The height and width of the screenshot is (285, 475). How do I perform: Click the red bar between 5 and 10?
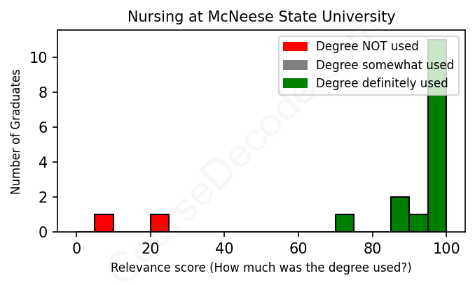point(104,223)
